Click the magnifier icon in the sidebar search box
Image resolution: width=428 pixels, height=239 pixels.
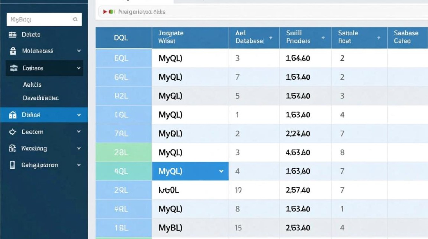click(75, 19)
